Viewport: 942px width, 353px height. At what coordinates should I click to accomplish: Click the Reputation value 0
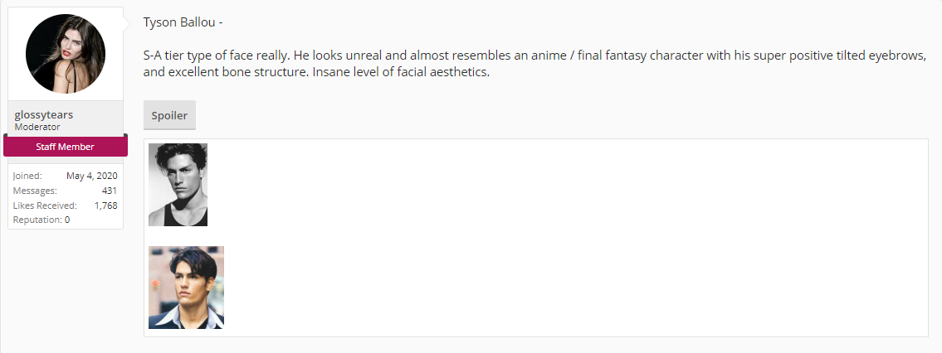67,220
